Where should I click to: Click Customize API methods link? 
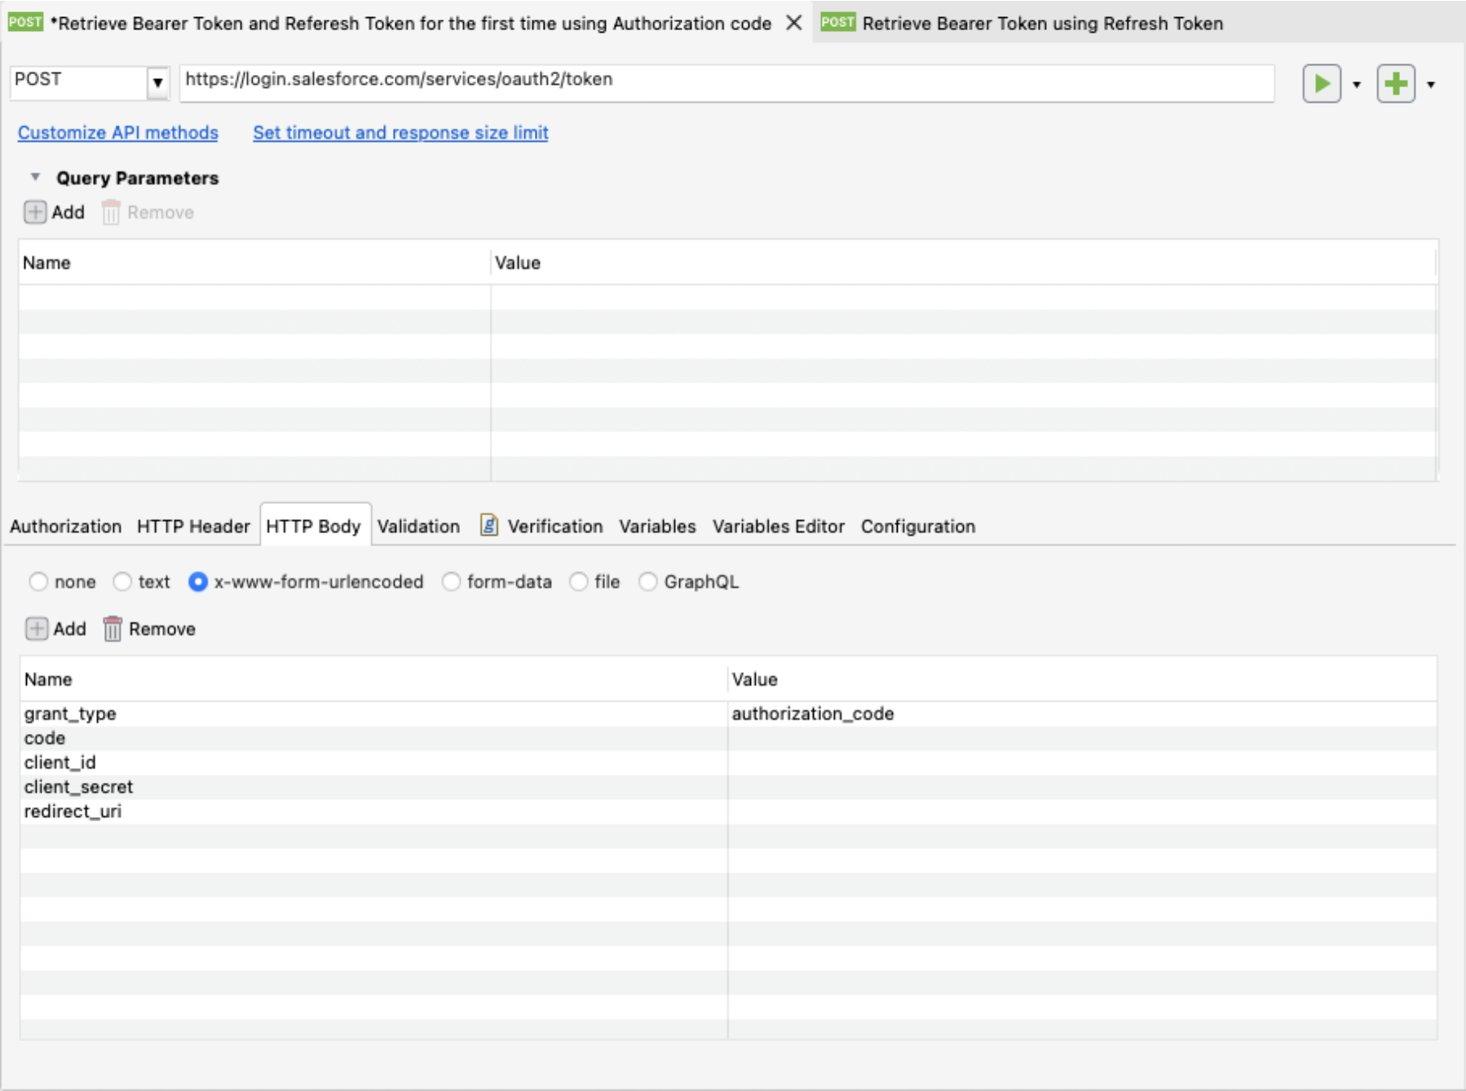click(118, 133)
